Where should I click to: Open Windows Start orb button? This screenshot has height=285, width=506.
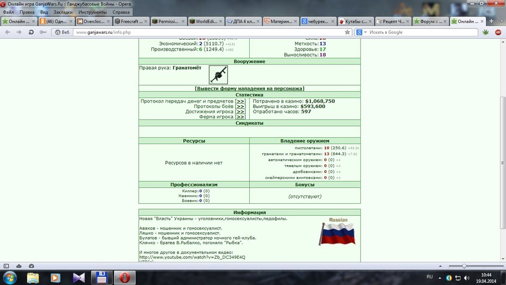click(x=10, y=277)
